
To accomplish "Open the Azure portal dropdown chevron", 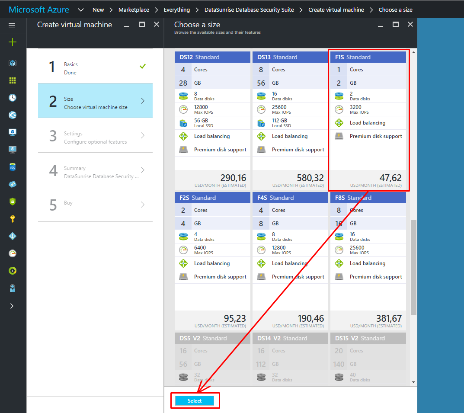I will [81, 10].
